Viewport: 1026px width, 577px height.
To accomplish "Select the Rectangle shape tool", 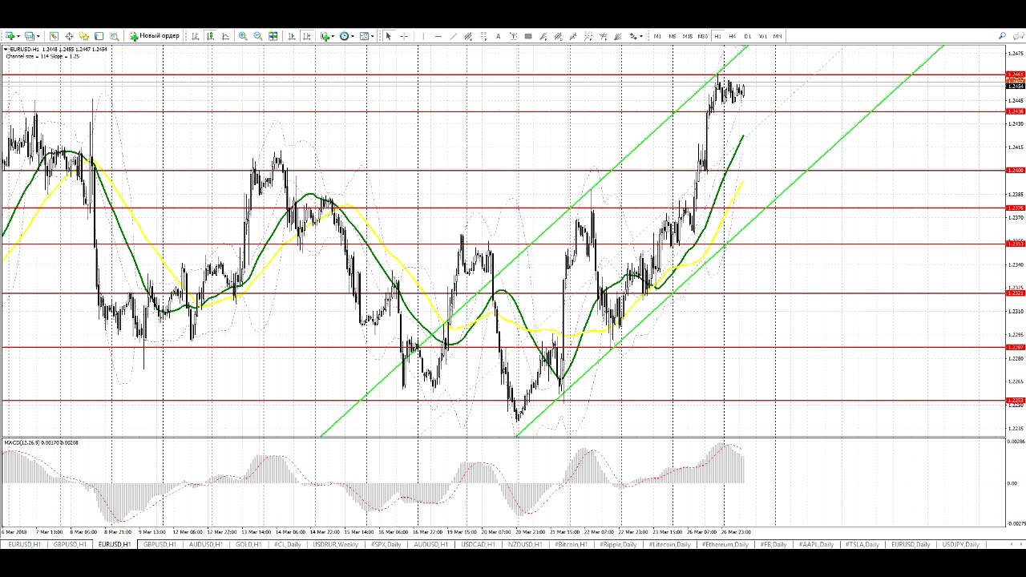I will click(x=528, y=36).
